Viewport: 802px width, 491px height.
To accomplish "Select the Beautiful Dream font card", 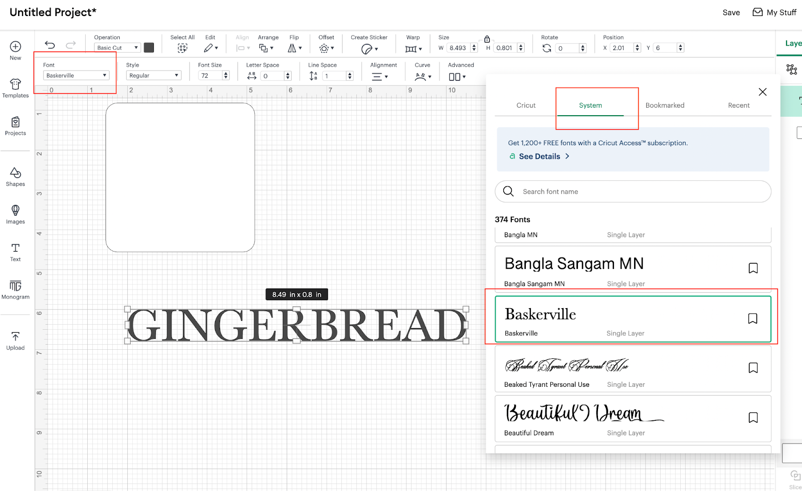I will coord(633,418).
